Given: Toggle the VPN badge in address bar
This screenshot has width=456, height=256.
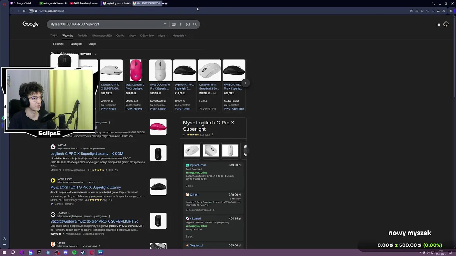Looking at the screenshot, I should (x=31, y=11).
